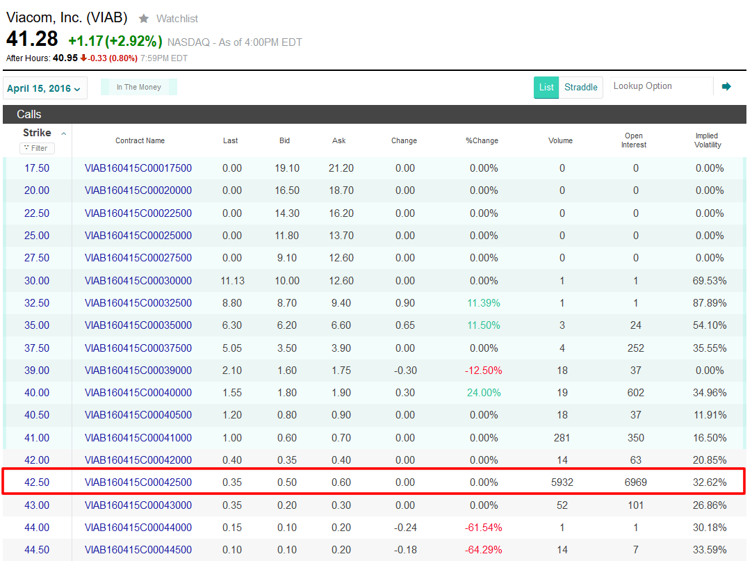Select the 40.50 strike price link
752x561 pixels.
(x=37, y=415)
